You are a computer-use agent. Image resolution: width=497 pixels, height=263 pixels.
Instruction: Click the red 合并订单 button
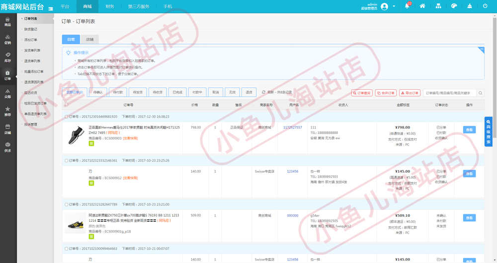tap(386, 93)
